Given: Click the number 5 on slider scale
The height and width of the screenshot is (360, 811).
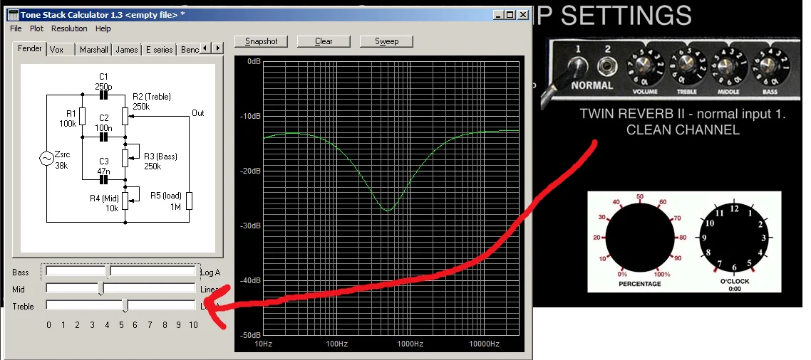Looking at the screenshot, I should pos(121,325).
